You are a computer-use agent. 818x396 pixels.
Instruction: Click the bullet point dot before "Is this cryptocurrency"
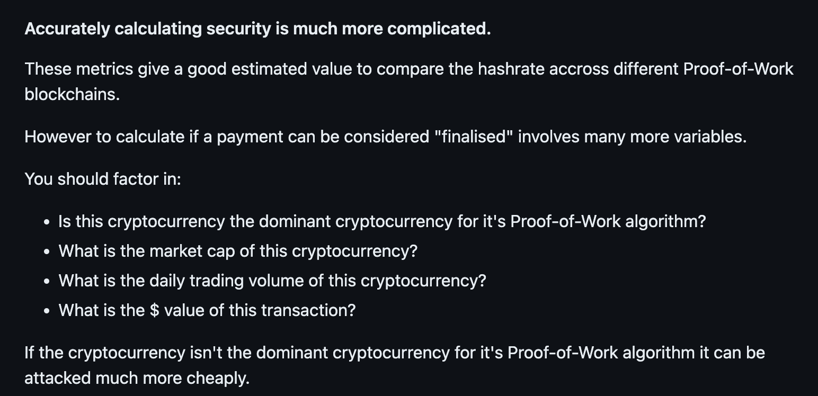pos(48,222)
